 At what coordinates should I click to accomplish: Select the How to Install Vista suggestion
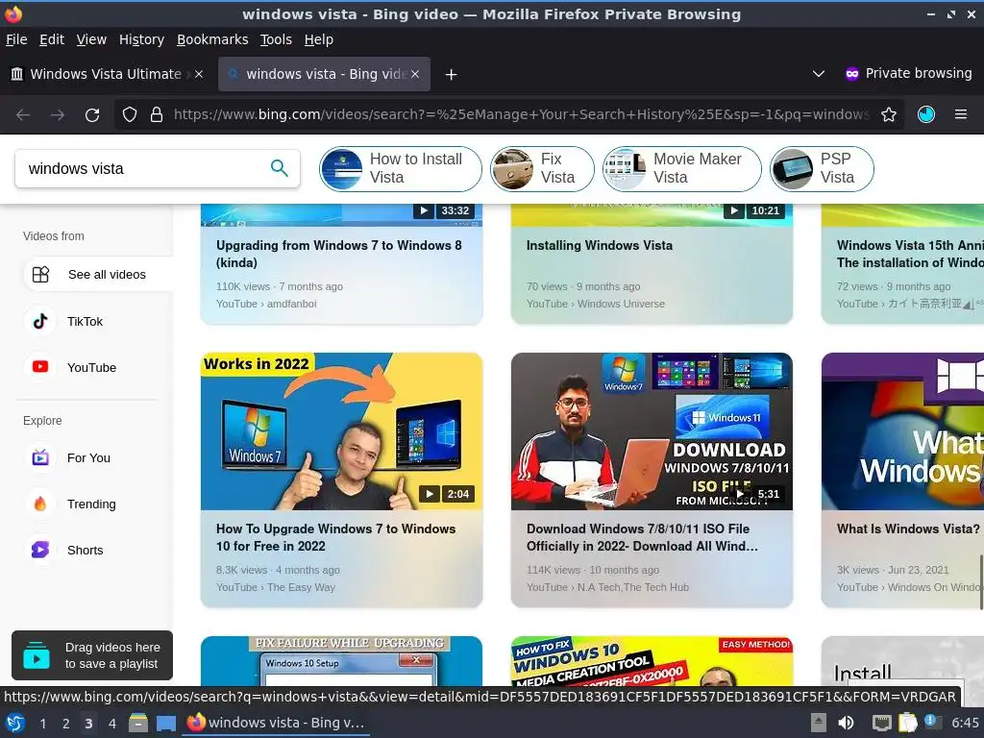(401, 169)
